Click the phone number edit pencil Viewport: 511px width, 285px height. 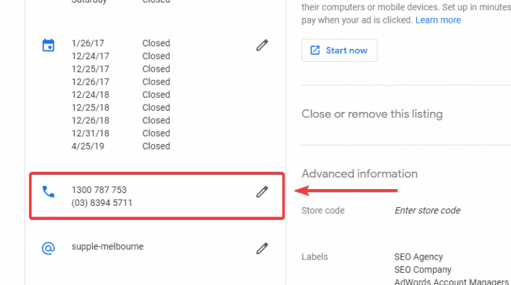[262, 192]
